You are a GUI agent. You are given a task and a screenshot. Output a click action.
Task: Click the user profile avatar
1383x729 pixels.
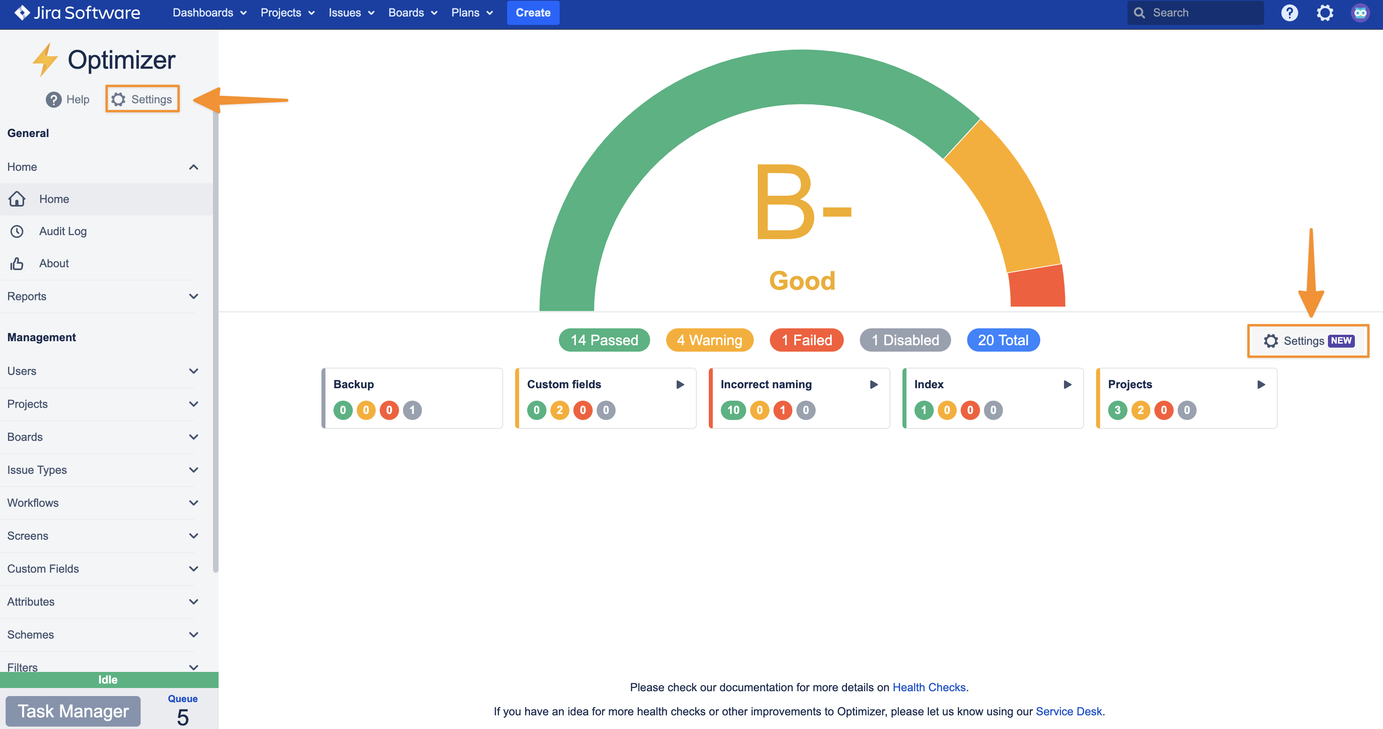pyautogui.click(x=1360, y=13)
